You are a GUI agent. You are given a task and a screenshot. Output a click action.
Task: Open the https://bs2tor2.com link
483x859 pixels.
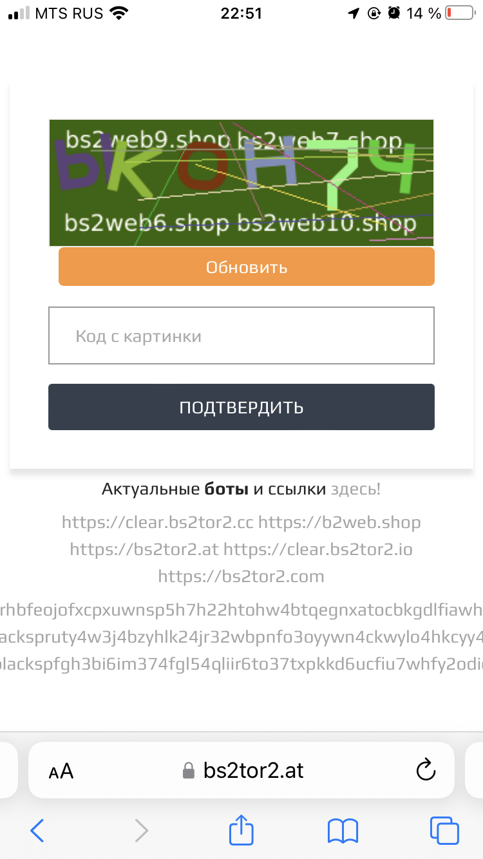point(241,576)
